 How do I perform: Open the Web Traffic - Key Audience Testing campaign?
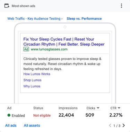tap(34, 19)
